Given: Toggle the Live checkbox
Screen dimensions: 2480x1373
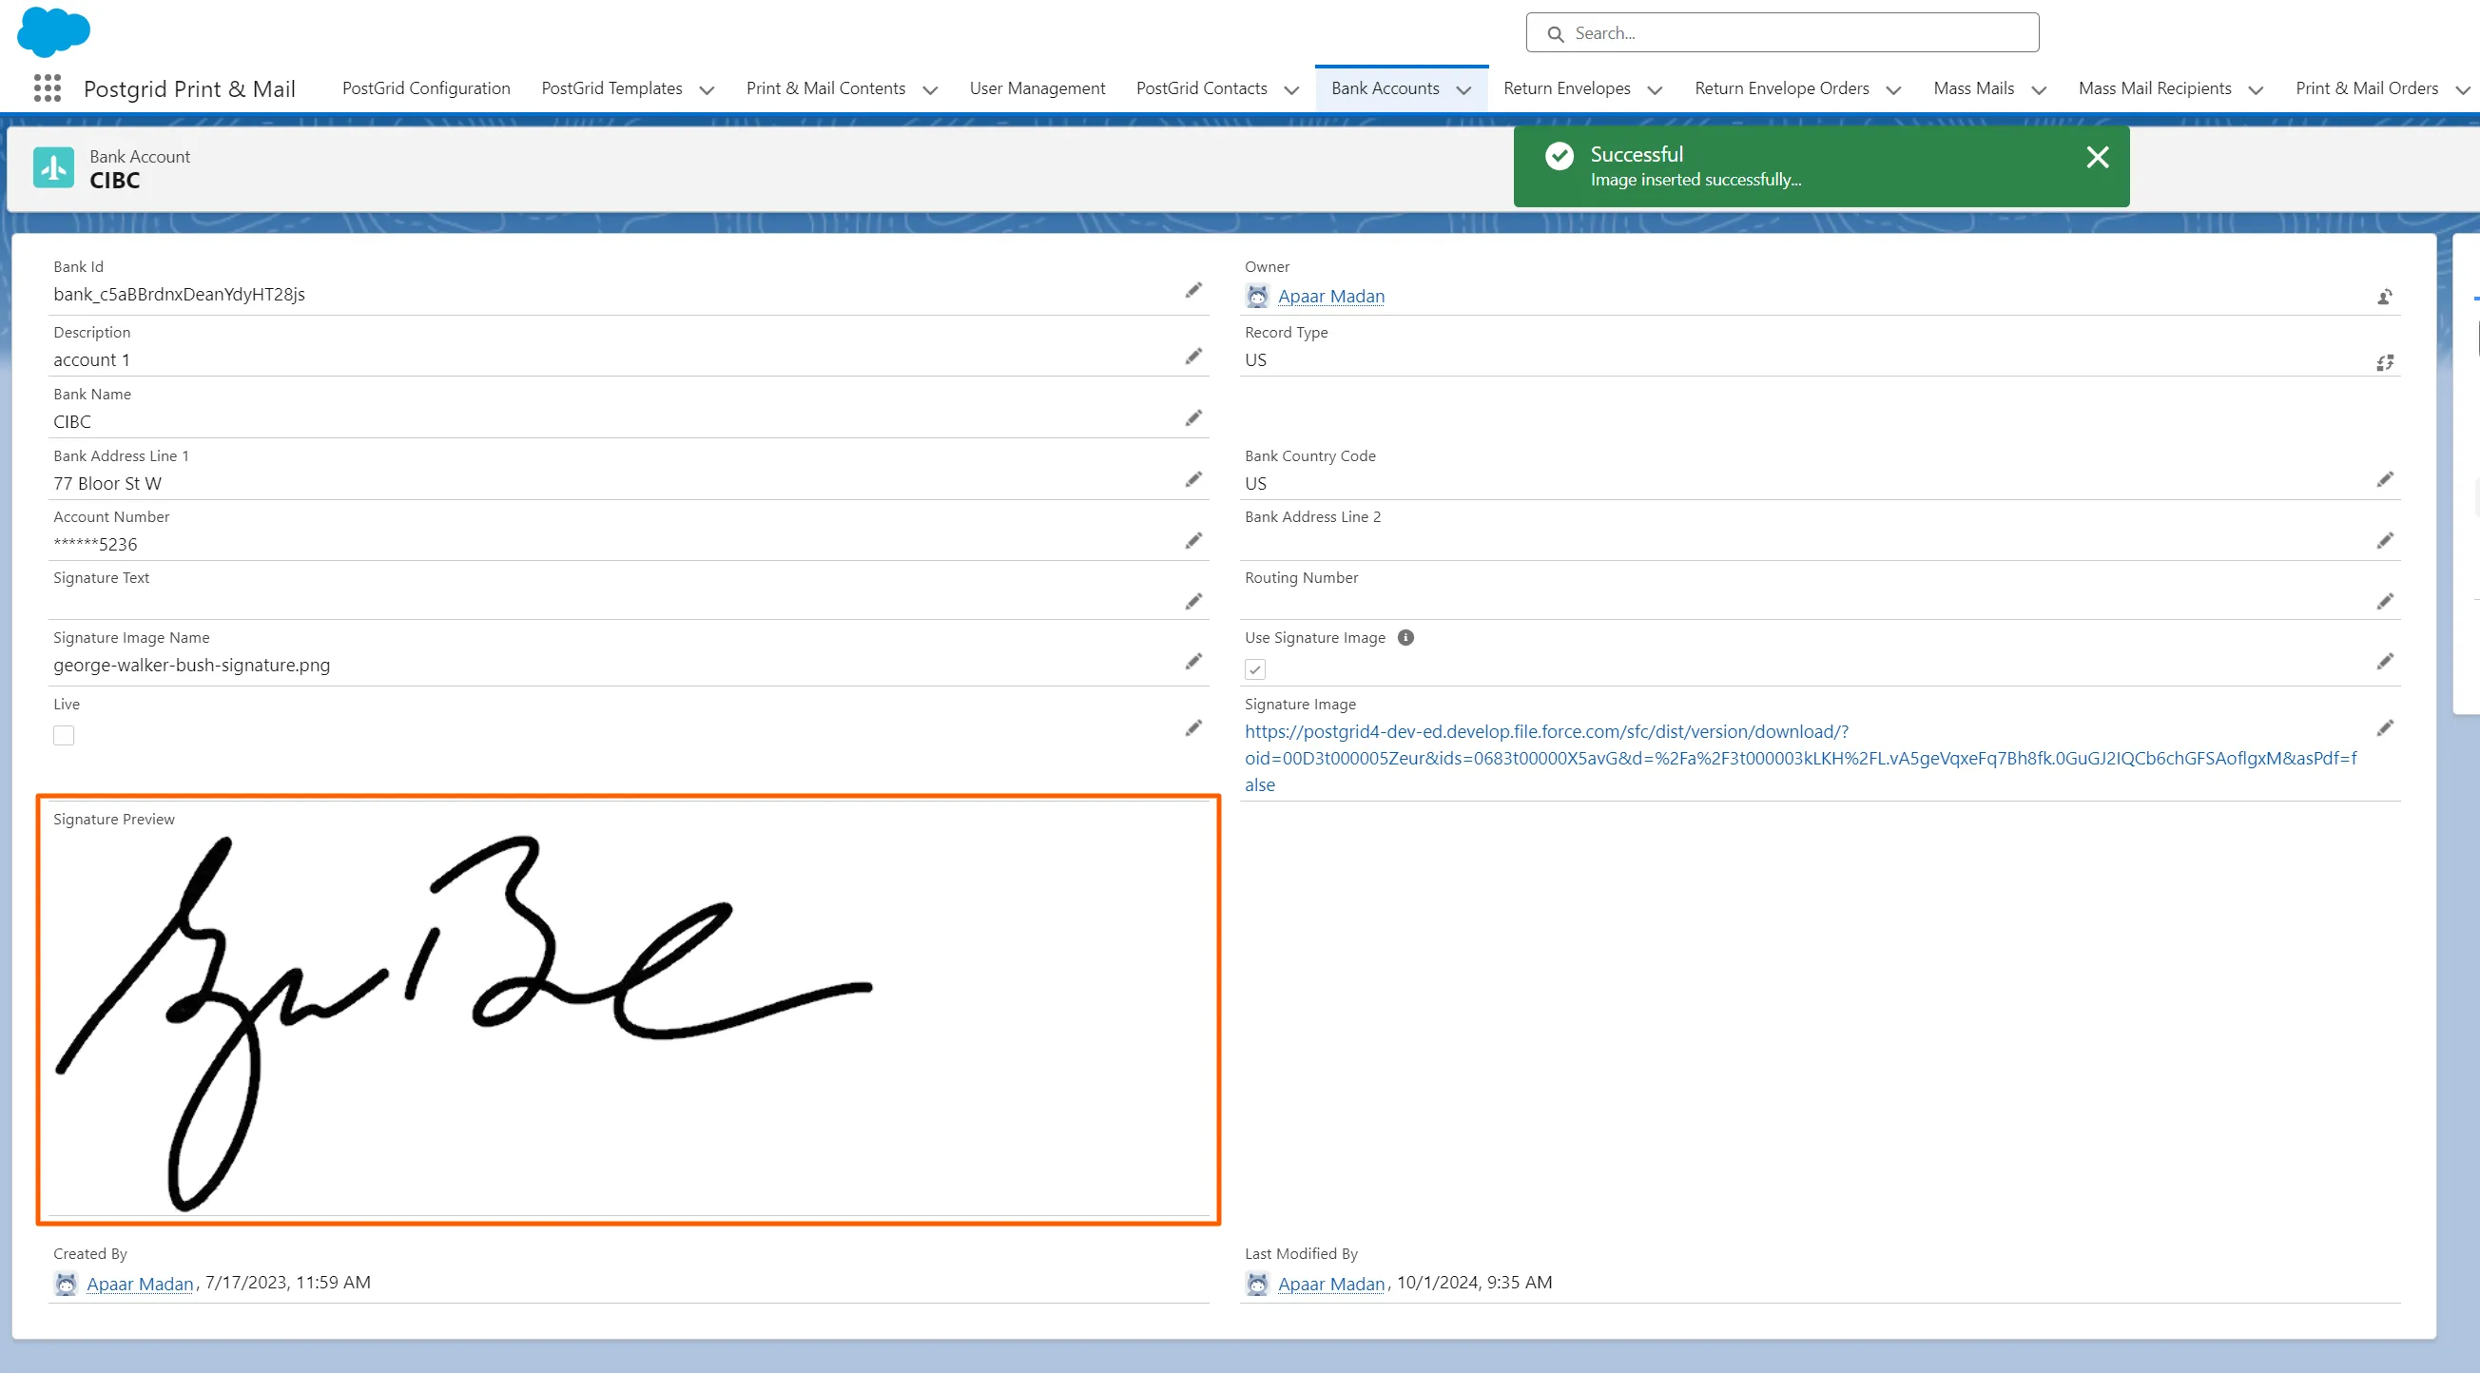Looking at the screenshot, I should coord(64,736).
